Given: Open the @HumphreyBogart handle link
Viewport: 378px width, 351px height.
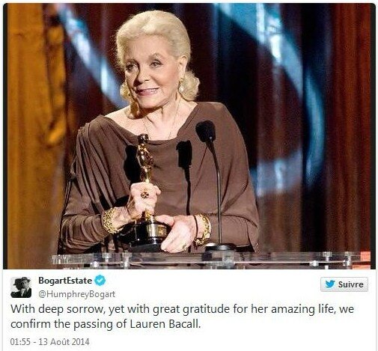Looking at the screenshot, I should click(77, 294).
